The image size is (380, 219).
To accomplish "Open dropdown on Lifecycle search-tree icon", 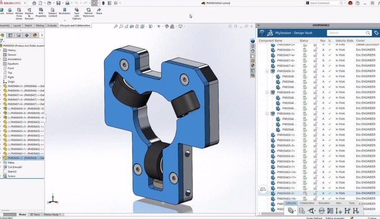I will pyautogui.click(x=315, y=211).
